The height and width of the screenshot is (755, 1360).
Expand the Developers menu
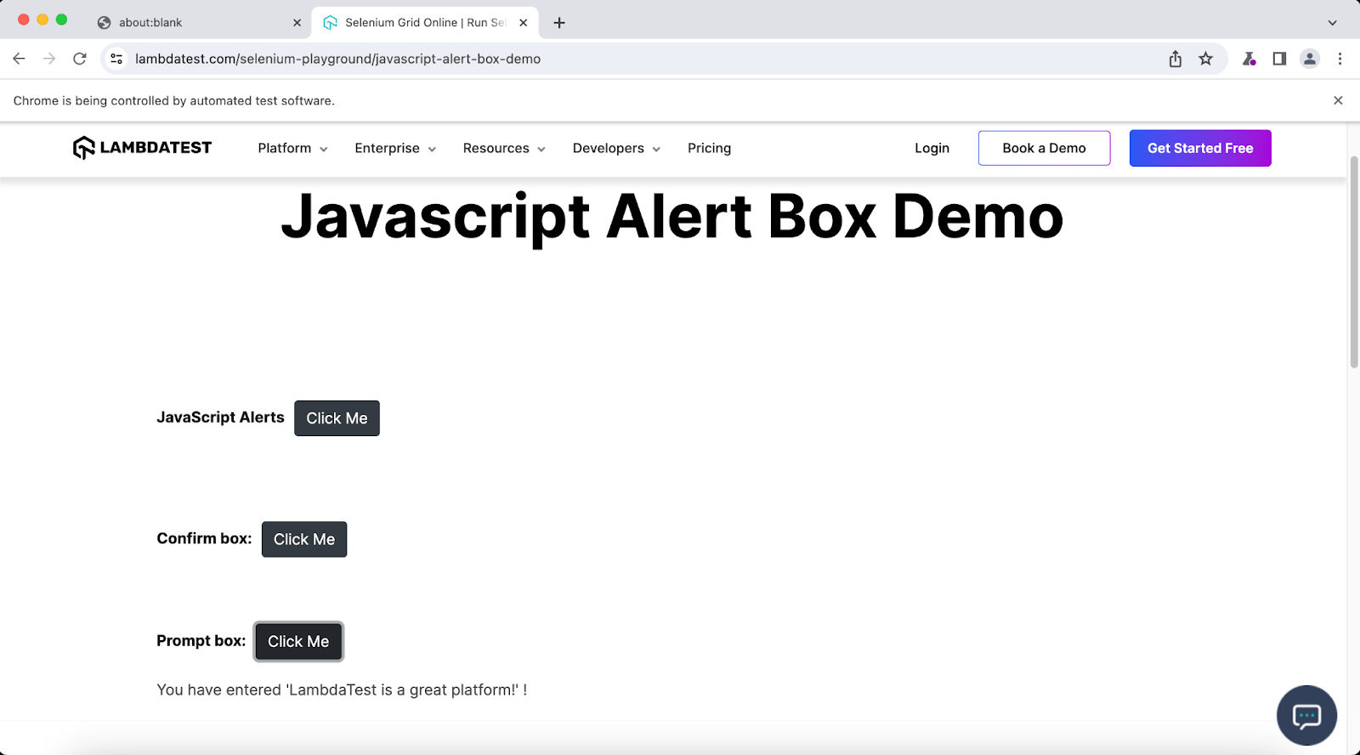(x=616, y=148)
